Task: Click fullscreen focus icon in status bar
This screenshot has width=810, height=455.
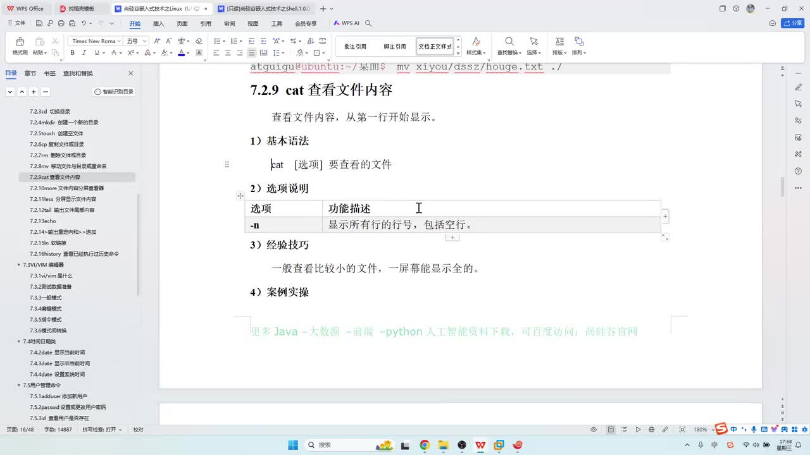Action: click(682, 430)
